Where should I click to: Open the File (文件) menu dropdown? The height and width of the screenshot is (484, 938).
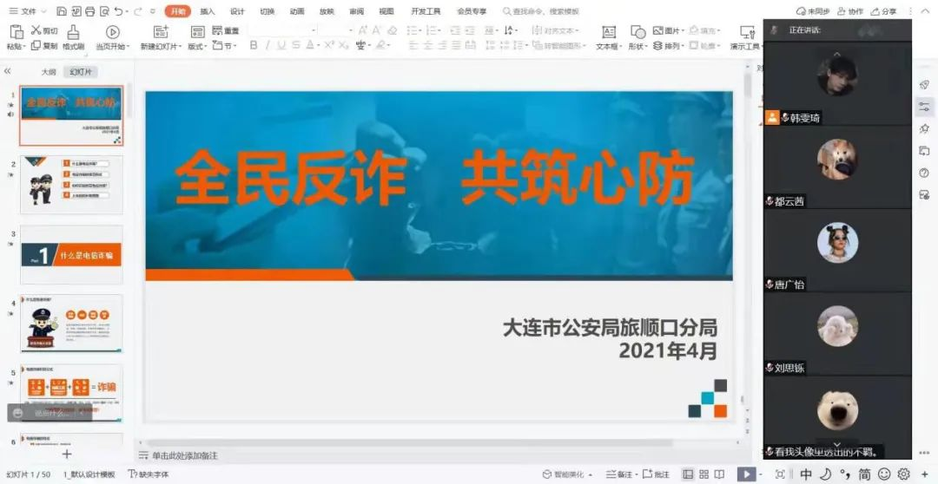(29, 11)
